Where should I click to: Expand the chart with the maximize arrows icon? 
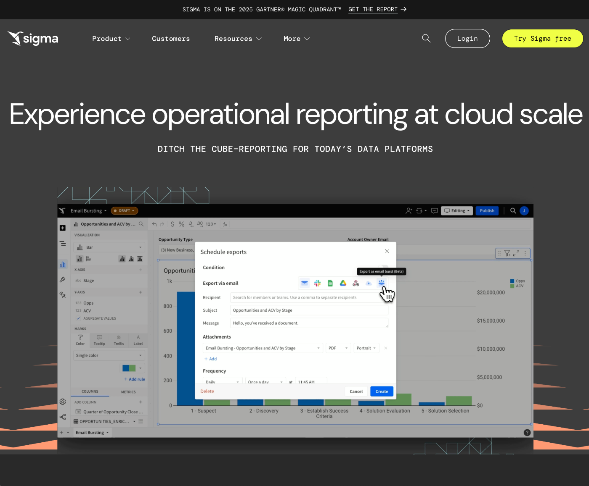[516, 253]
